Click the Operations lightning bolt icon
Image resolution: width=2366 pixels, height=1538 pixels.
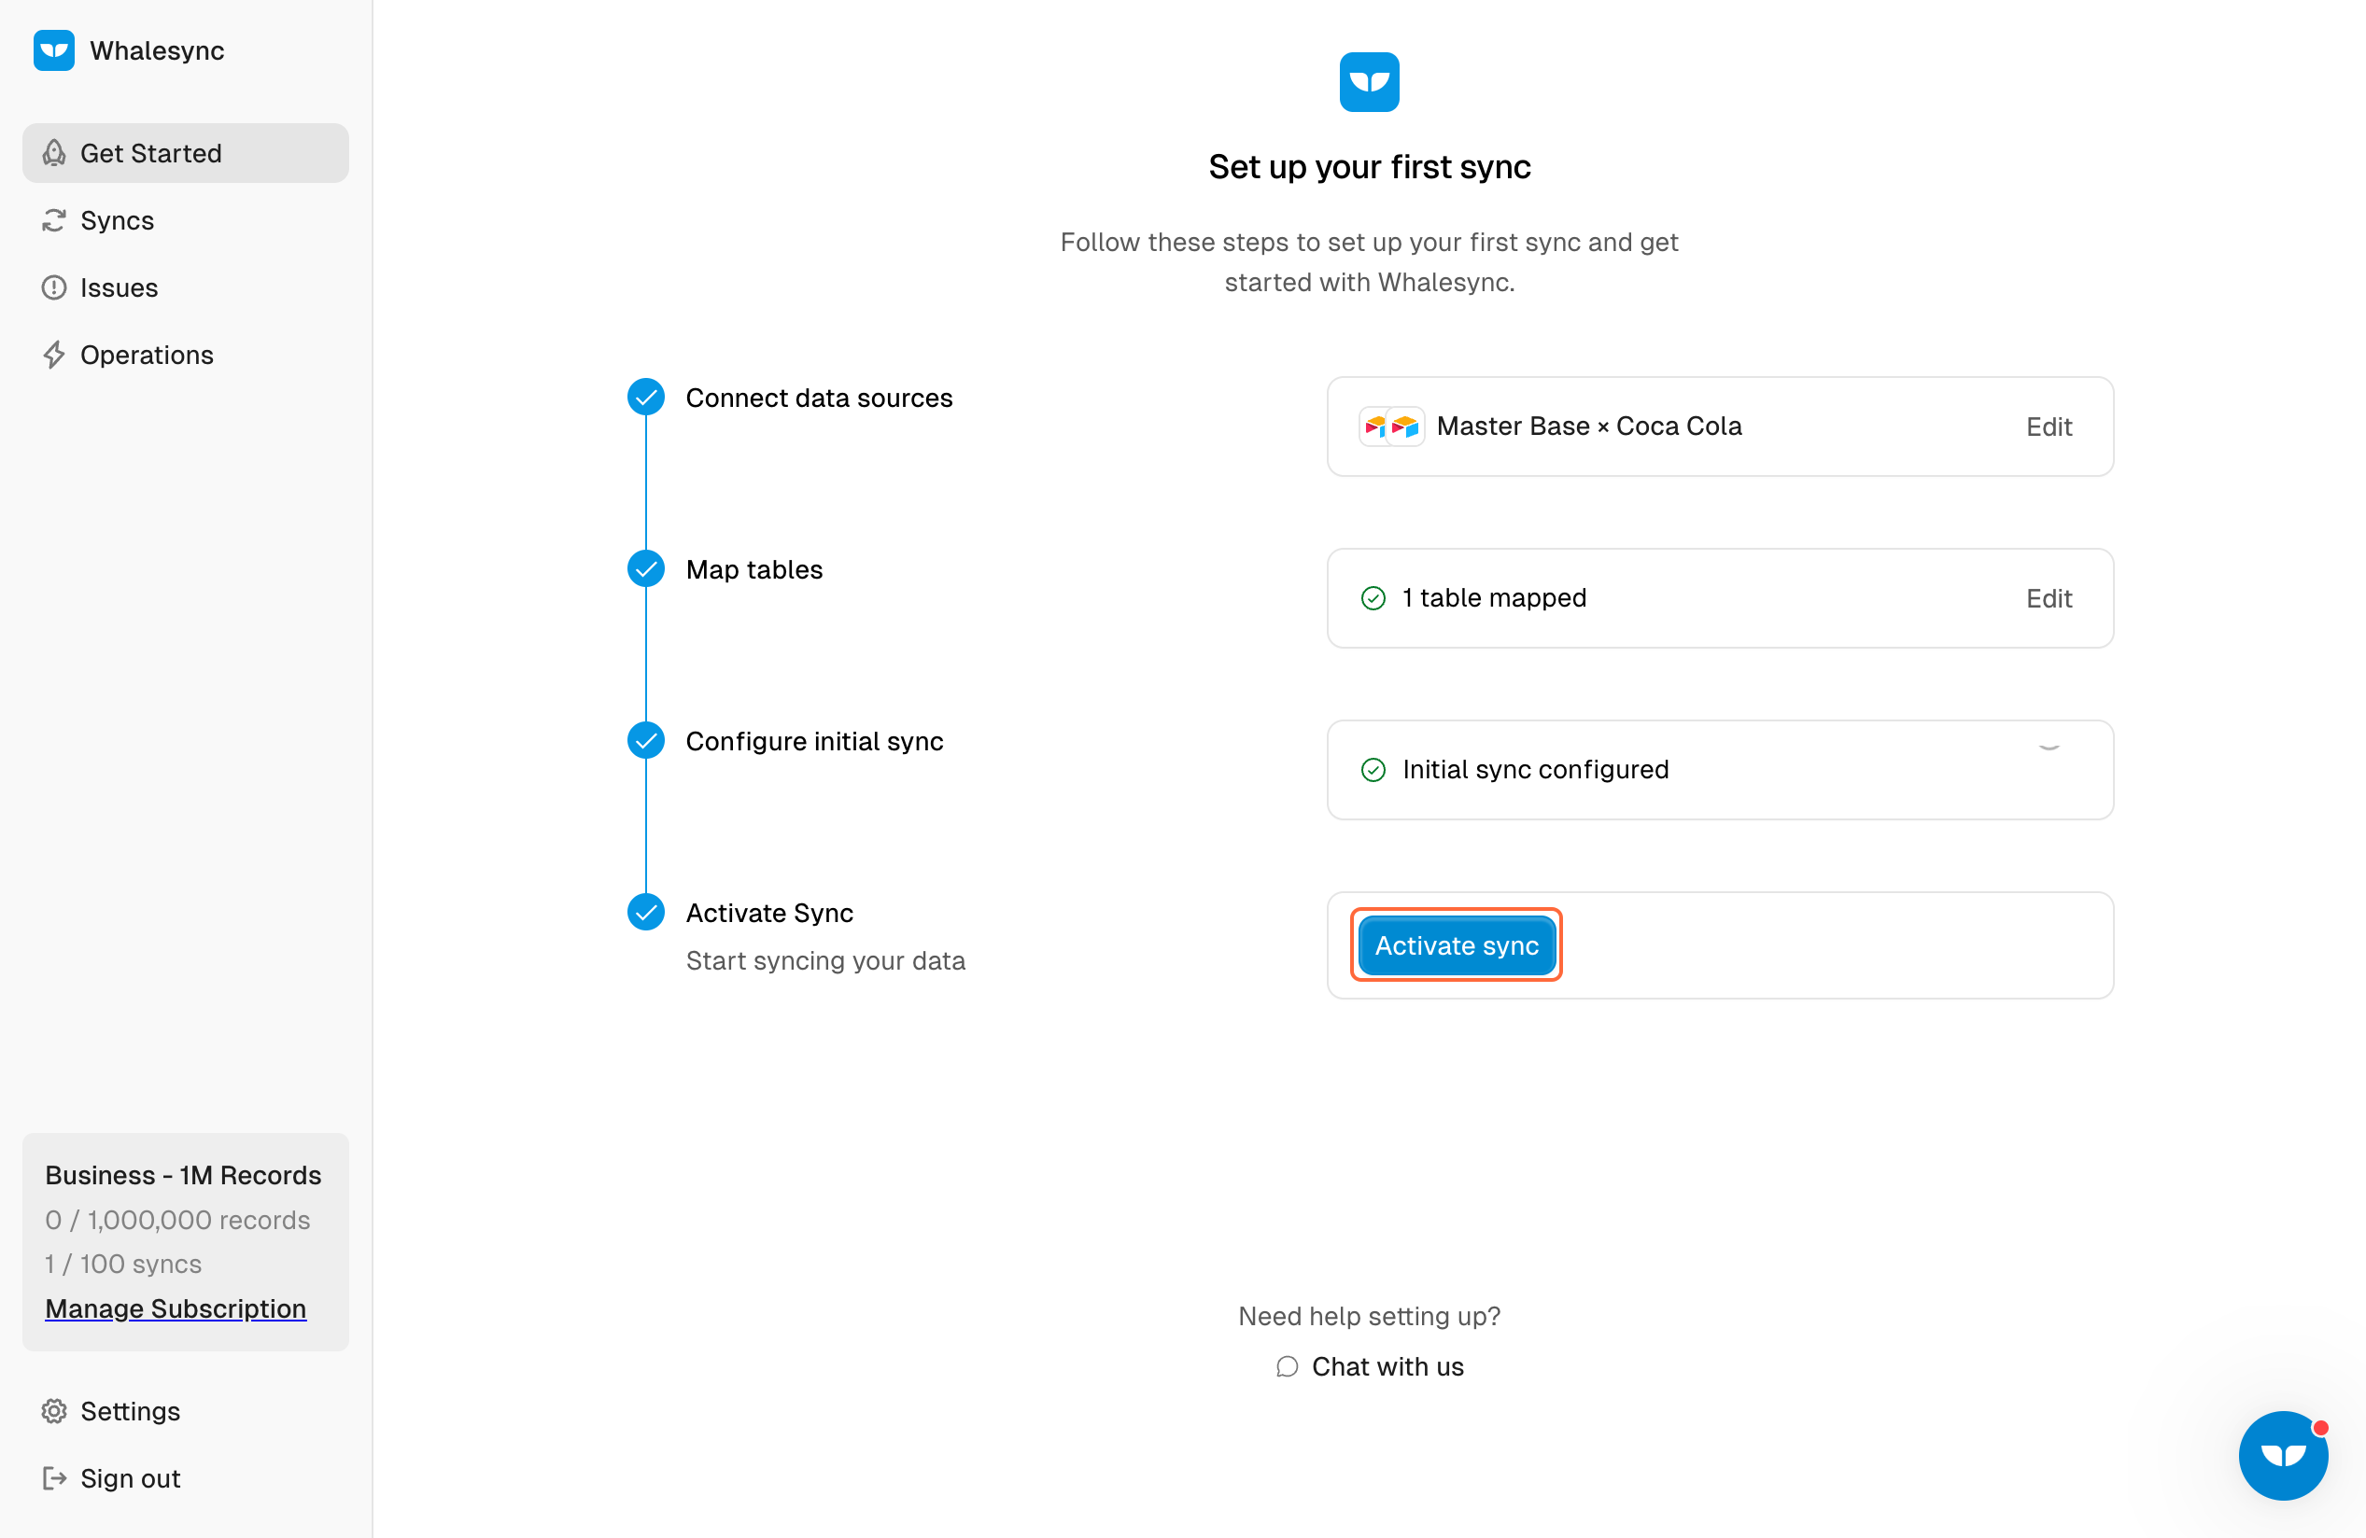pos(53,355)
